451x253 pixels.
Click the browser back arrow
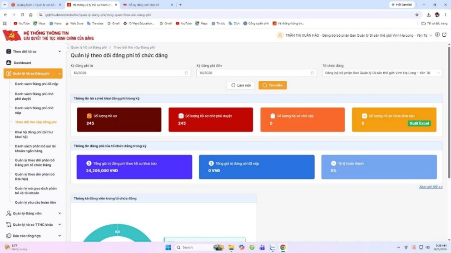pyautogui.click(x=5, y=15)
